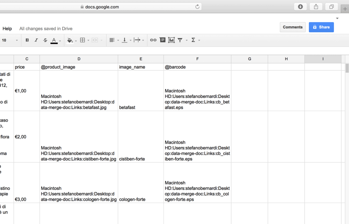The image size is (349, 224).
Task: Expand the functions dropdown arrow
Action: tap(199, 41)
